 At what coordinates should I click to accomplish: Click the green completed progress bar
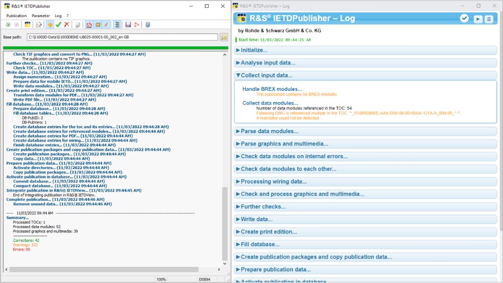115,48
